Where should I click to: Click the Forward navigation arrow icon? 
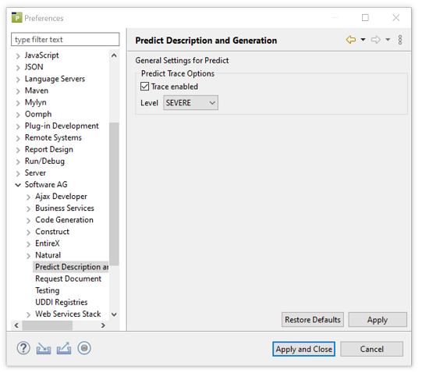coord(376,40)
